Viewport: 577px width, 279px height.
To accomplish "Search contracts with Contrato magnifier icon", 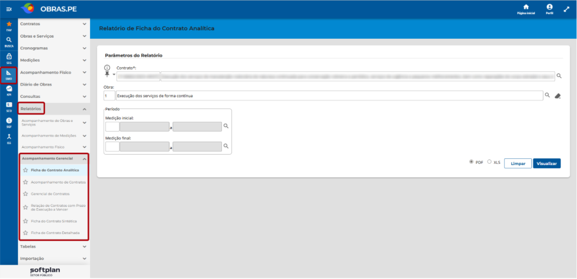I will pyautogui.click(x=559, y=76).
